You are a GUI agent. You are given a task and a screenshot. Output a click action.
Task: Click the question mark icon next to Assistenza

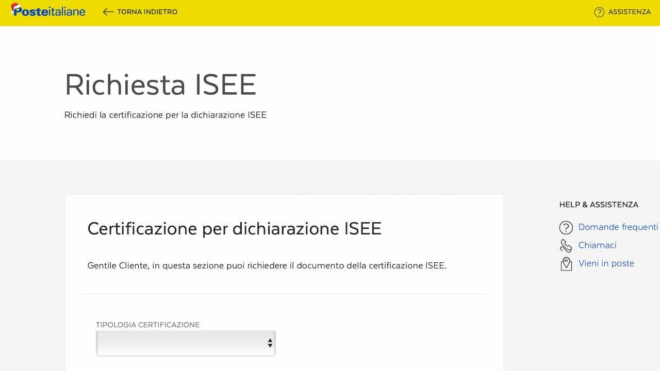(x=599, y=12)
